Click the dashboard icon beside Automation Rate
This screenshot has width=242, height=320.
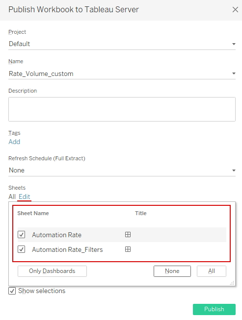(128, 235)
